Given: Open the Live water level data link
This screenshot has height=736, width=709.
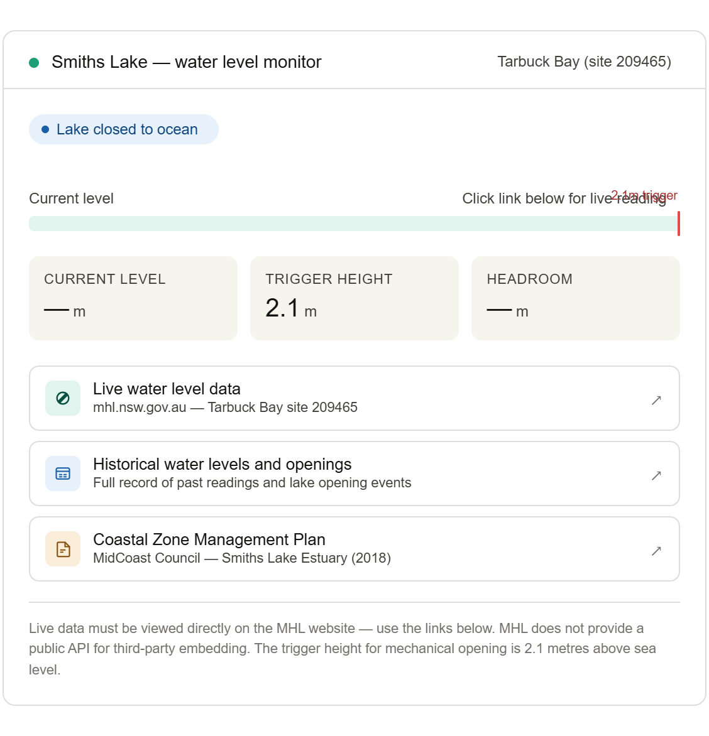Looking at the screenshot, I should click(x=354, y=398).
